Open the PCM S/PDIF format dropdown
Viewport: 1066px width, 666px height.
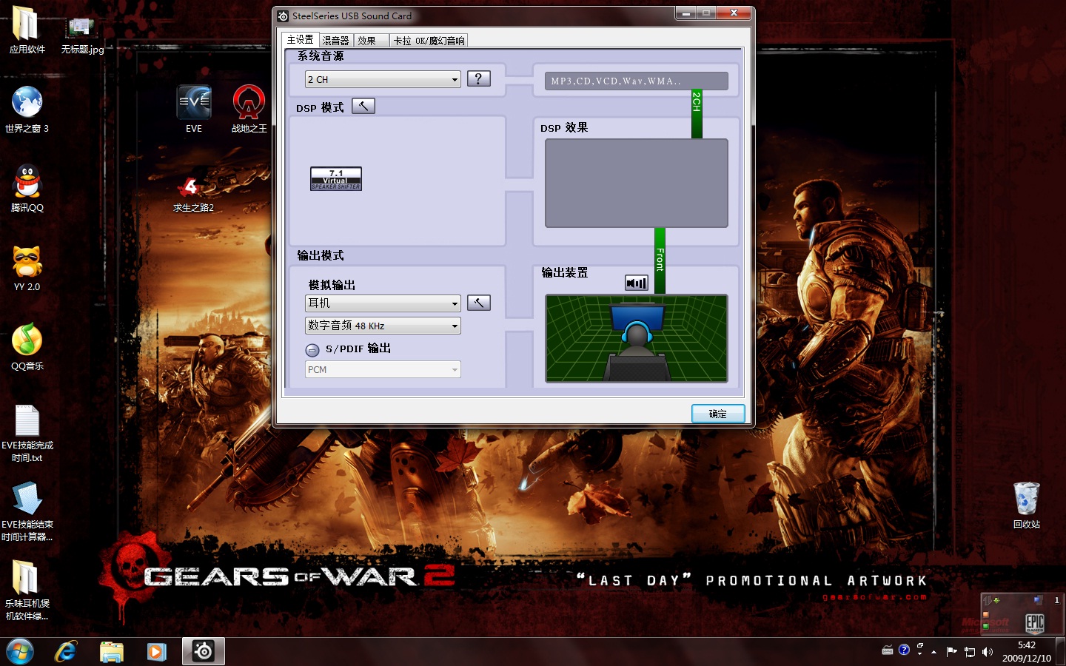(x=383, y=369)
